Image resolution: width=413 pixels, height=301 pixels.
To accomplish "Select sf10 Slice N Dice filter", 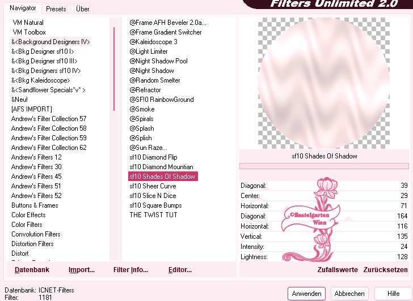I will pyautogui.click(x=153, y=196).
